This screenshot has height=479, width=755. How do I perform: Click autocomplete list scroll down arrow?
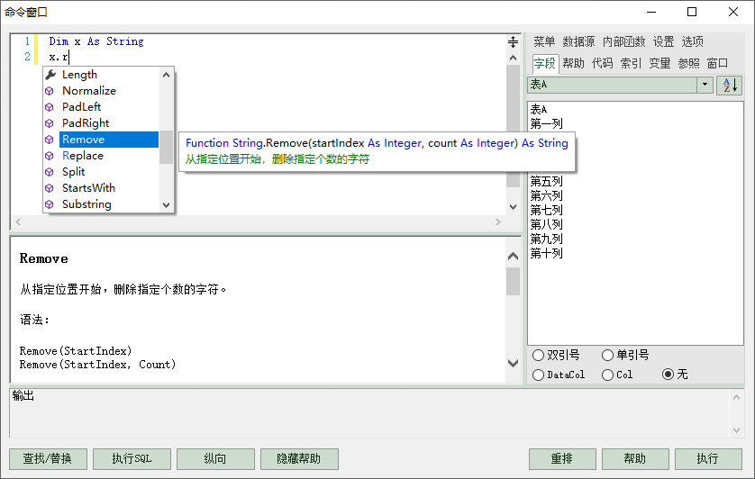coord(166,205)
